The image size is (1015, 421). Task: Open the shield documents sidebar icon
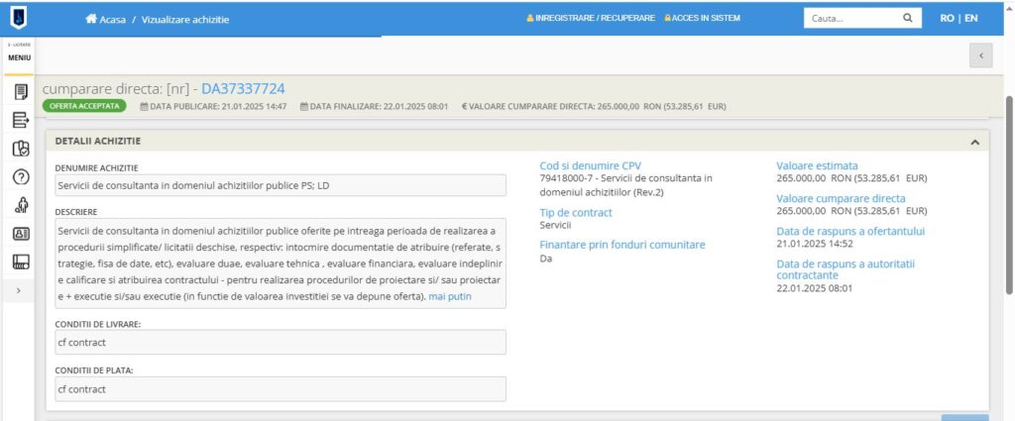point(21,149)
